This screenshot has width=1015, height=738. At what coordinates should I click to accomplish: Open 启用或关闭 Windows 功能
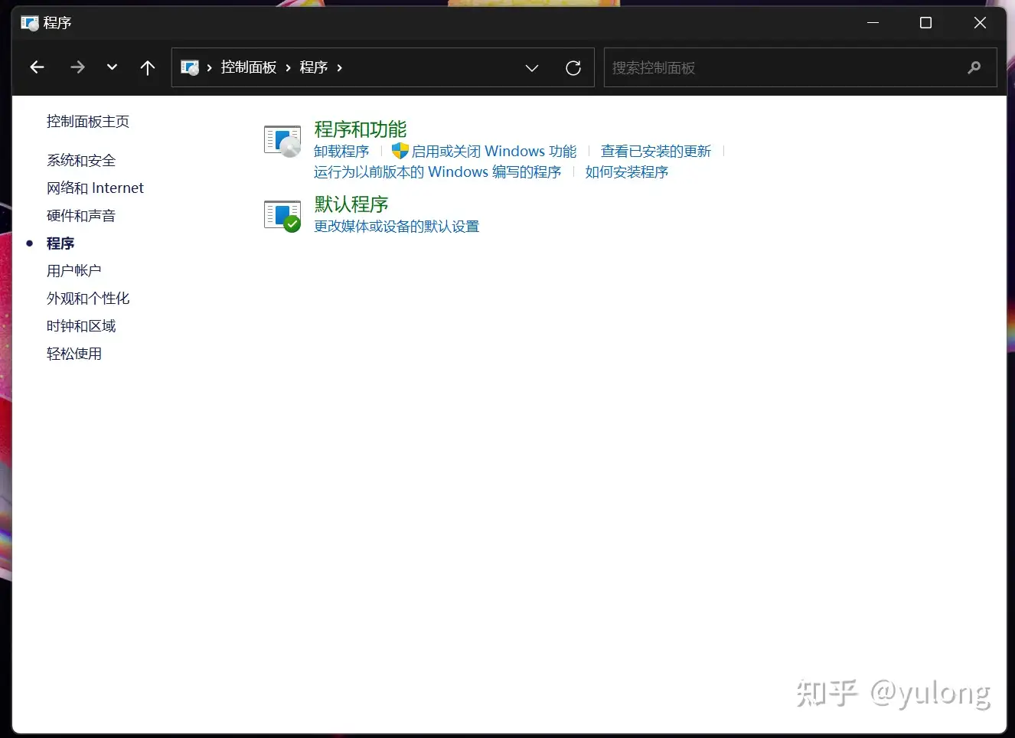494,151
